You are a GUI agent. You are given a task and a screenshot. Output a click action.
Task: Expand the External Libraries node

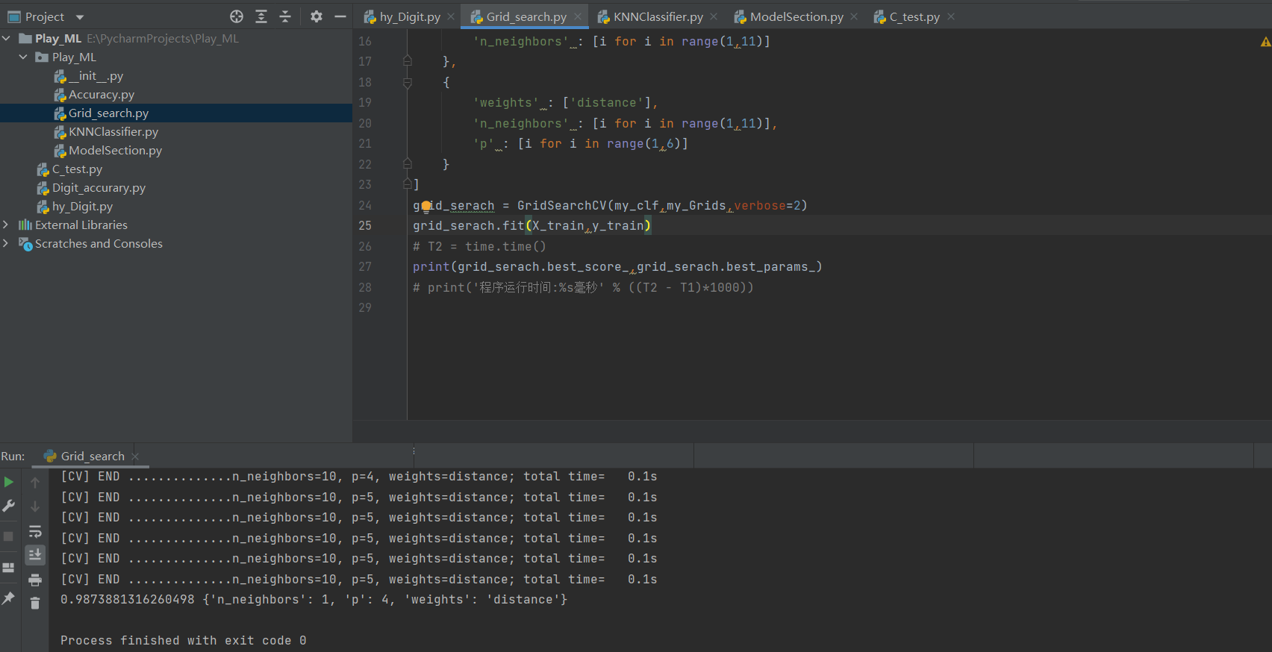click(x=6, y=225)
